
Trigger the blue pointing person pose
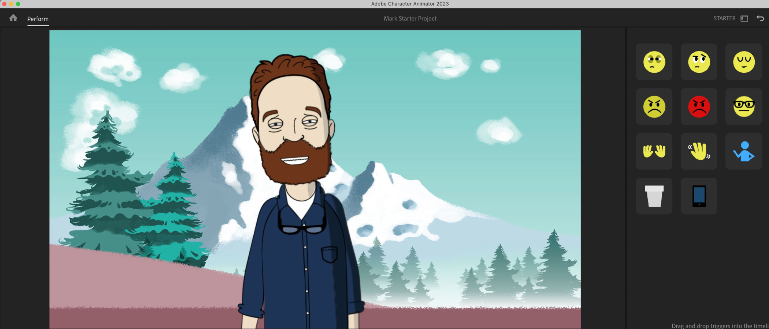744,151
